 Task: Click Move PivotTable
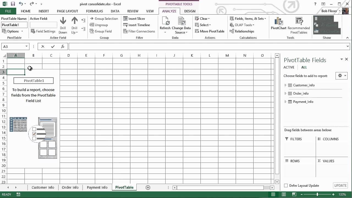click(210, 31)
